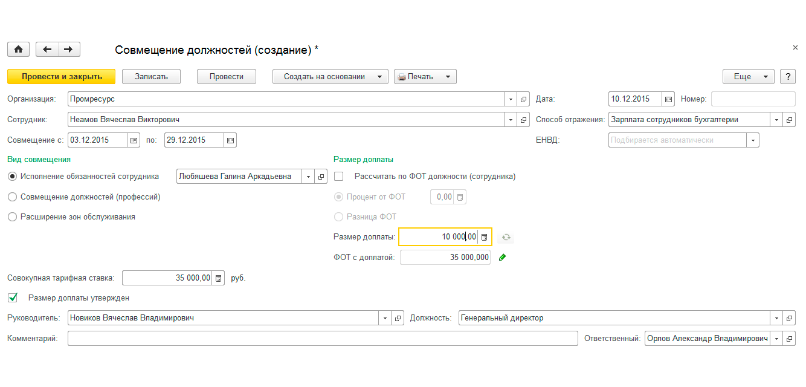Expand Способ отражения dropdown list
Screen dimensions: 806x387
coord(776,120)
